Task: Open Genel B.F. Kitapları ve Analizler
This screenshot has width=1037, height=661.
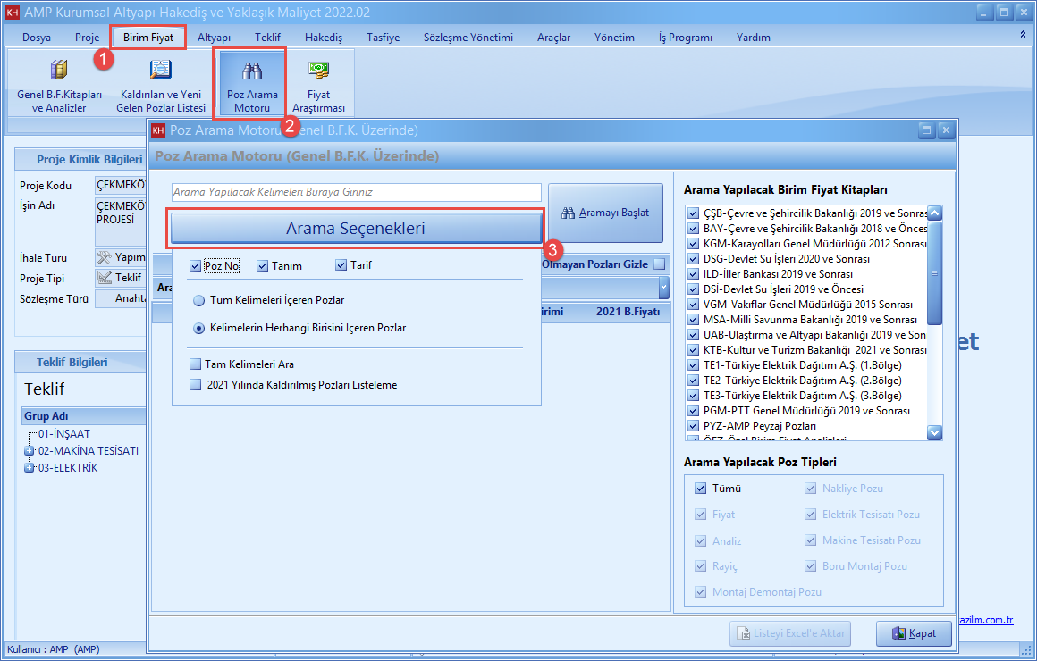Action: (x=59, y=85)
